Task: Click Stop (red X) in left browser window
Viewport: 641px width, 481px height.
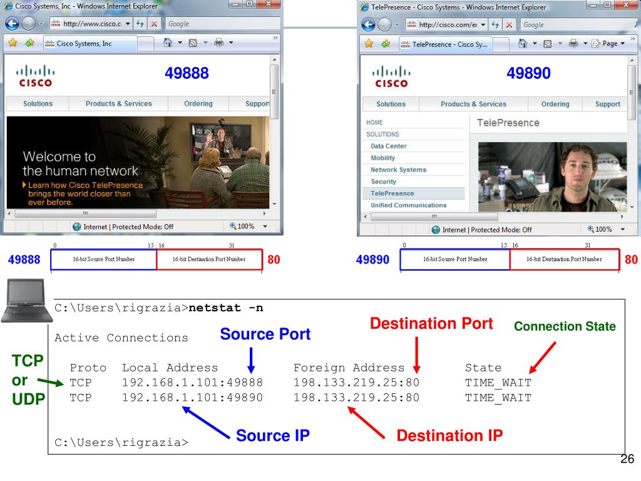Action: tap(154, 24)
